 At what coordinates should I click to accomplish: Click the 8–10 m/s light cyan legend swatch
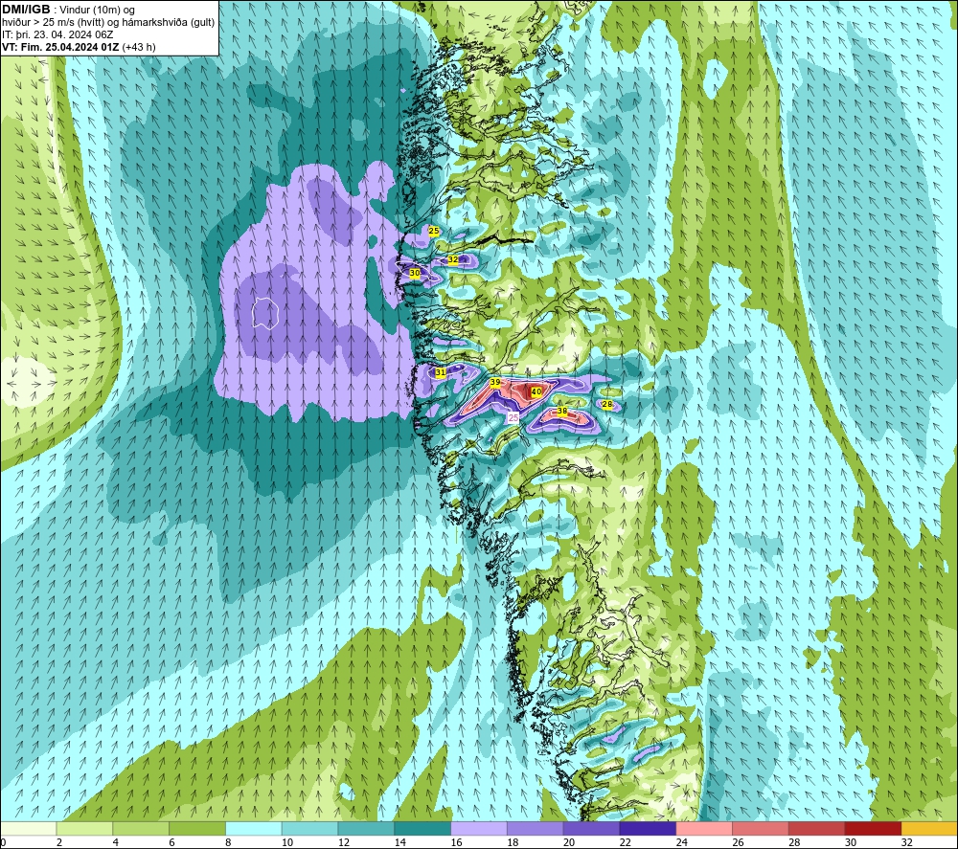(254, 828)
